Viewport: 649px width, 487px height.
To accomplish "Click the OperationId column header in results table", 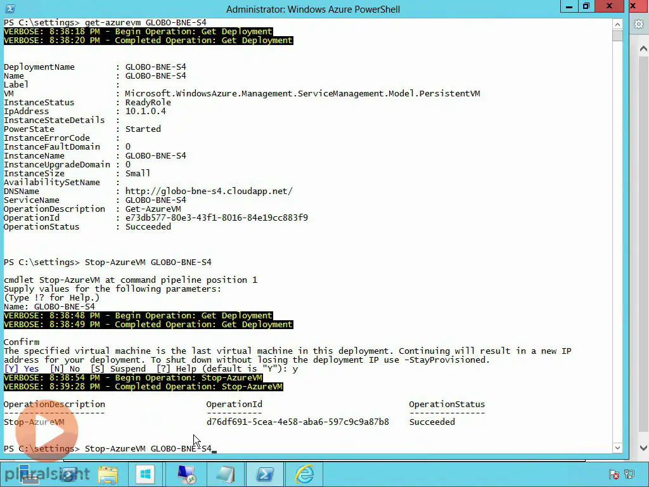I will coord(235,404).
